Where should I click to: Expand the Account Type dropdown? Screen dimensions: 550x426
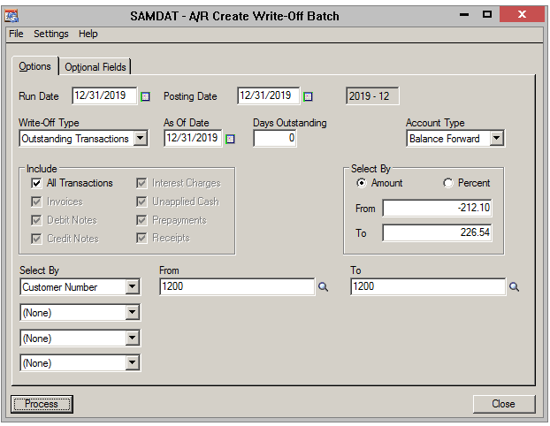[x=496, y=139]
